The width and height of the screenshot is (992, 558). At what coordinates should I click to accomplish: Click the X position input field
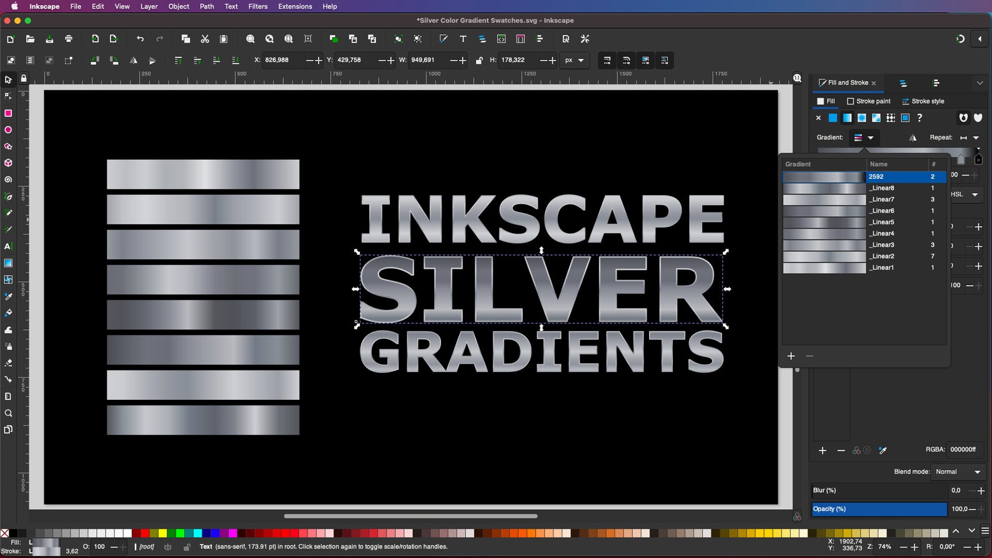click(x=283, y=60)
